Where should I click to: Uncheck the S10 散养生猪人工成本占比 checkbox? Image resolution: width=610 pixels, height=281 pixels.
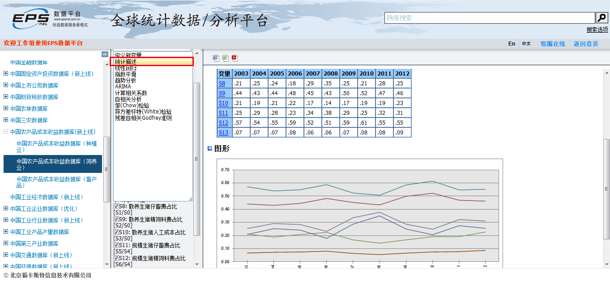116,232
